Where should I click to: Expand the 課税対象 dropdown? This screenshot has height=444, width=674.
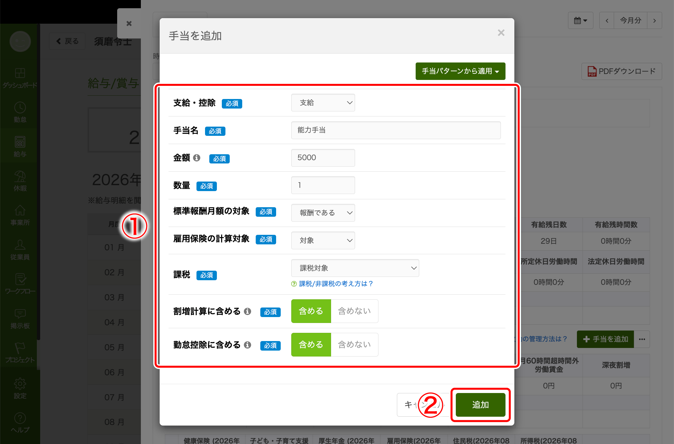click(355, 268)
